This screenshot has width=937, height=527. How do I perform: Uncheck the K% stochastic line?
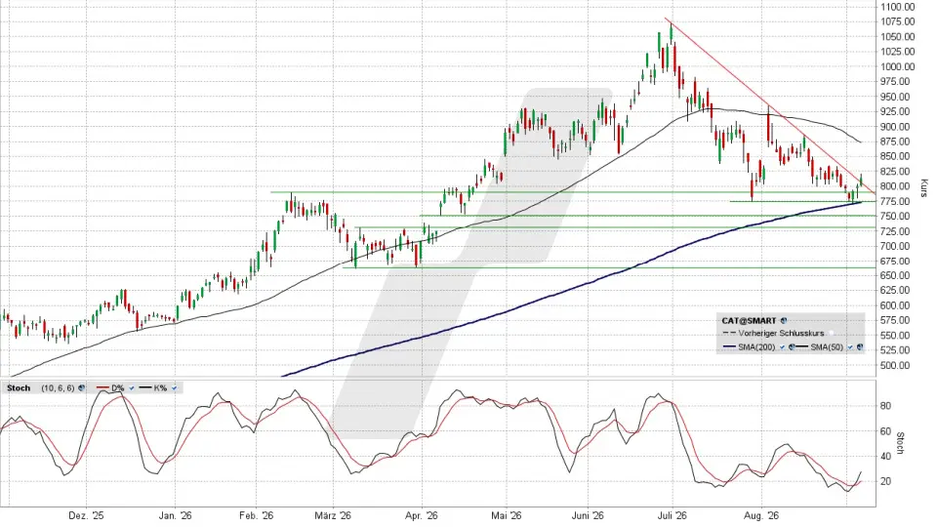[174, 387]
